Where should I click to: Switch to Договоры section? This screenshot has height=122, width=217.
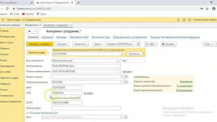(x=62, y=37)
